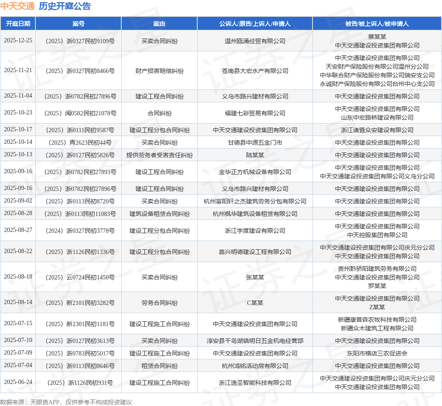Click defendant 中华联合财产保险股份有限公司瑞安支公司
The image size is (442, 406).
pyautogui.click(x=377, y=75)
